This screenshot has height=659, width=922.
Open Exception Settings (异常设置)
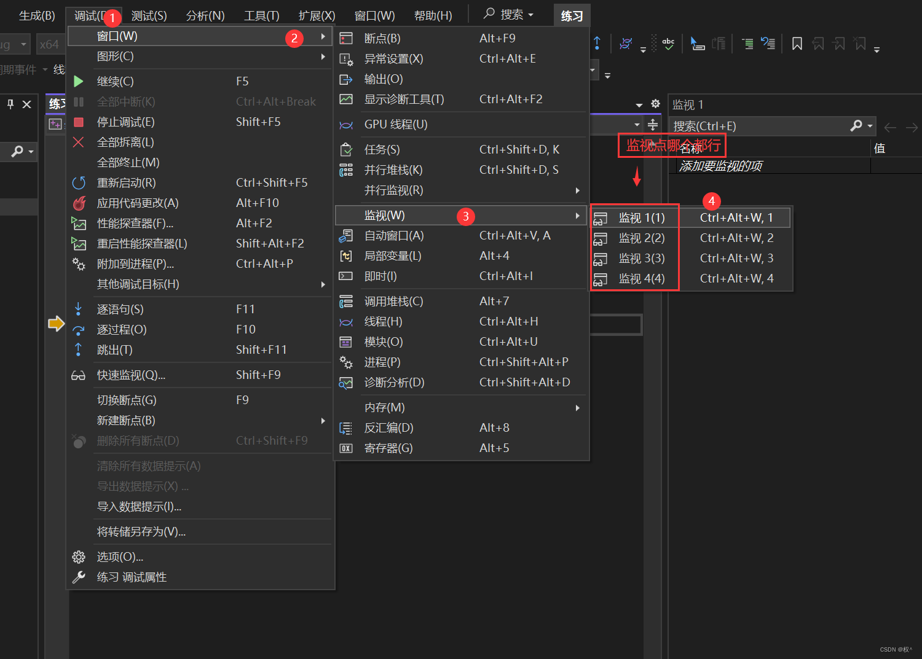[x=461, y=58]
